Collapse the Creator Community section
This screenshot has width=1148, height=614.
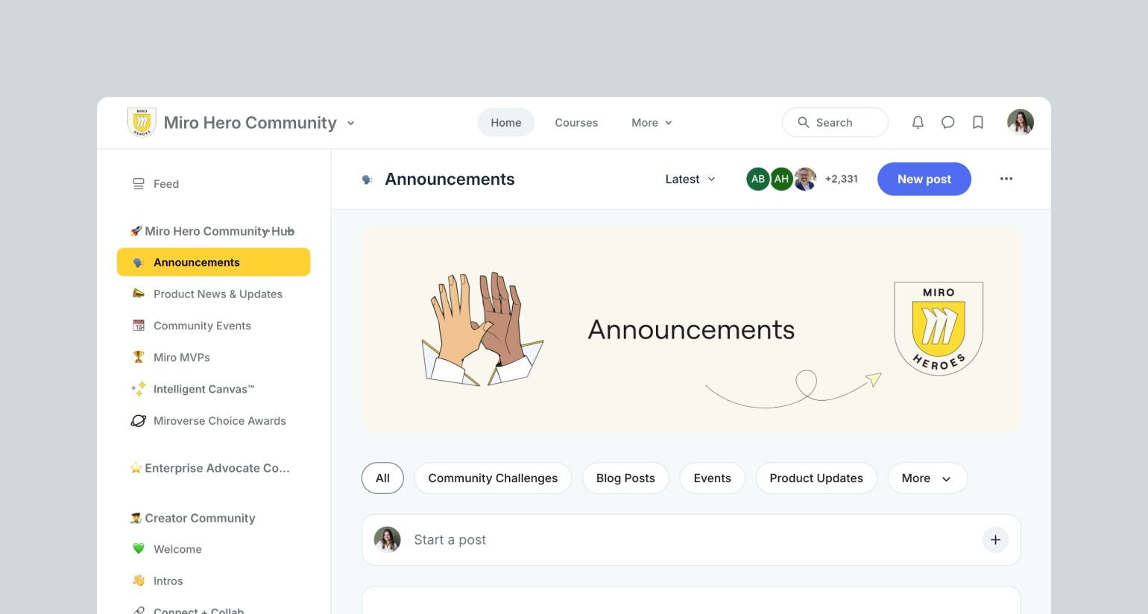point(192,518)
